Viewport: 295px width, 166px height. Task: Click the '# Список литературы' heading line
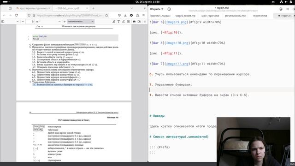[x=179, y=137]
